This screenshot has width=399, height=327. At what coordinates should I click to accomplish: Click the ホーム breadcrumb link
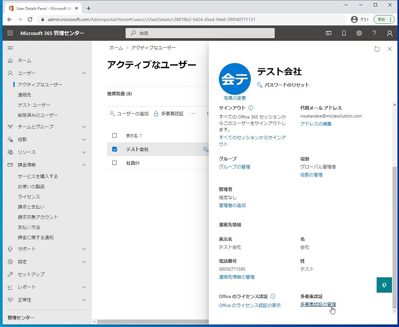point(116,48)
